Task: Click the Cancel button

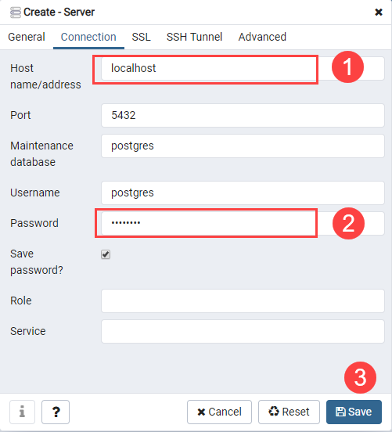Action: (219, 412)
